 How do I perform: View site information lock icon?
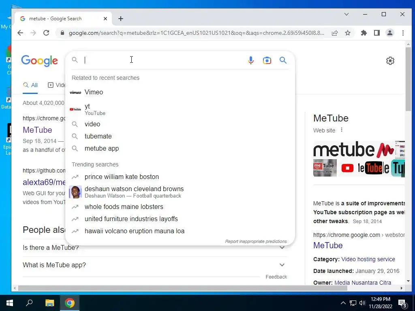[x=62, y=33]
